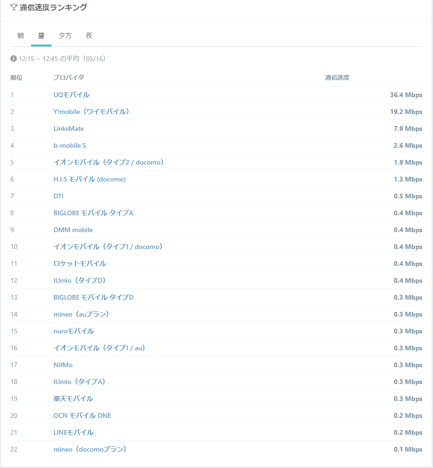Image resolution: width=433 pixels, height=468 pixels.
Task: Open the b-mobile S link
Action: click(69, 146)
